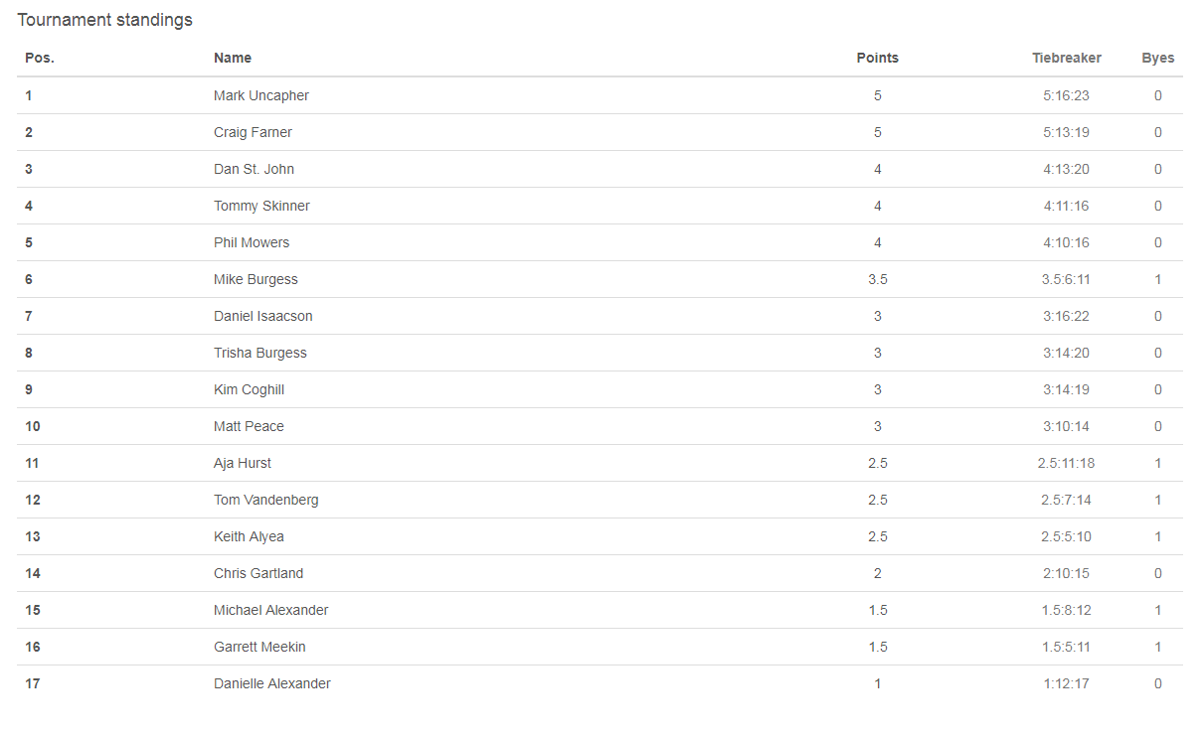Click on Tom Vandenberg's name
Screen dimensions: 1203x740
(266, 500)
